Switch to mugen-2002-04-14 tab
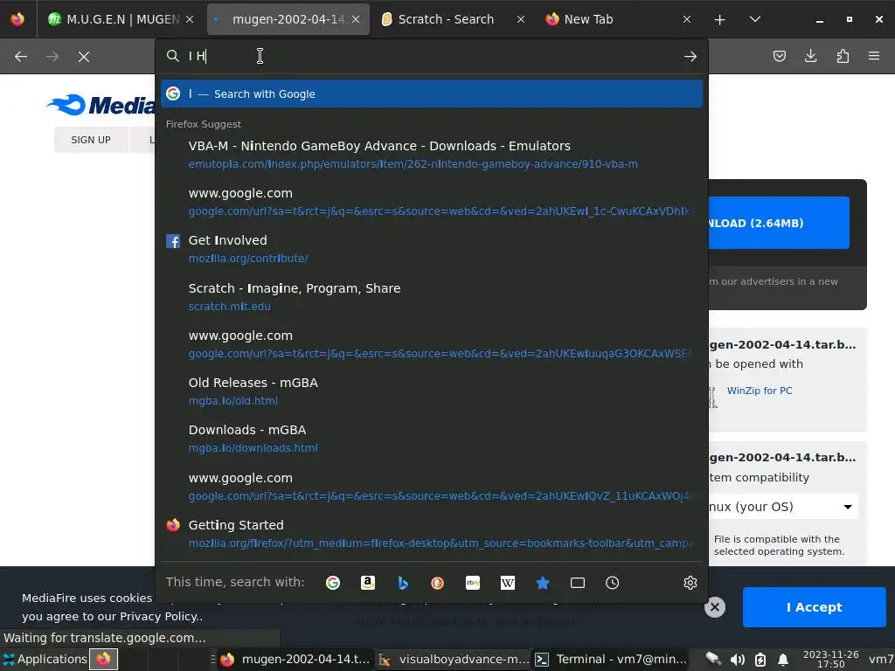The height and width of the screenshot is (671, 895). click(288, 19)
